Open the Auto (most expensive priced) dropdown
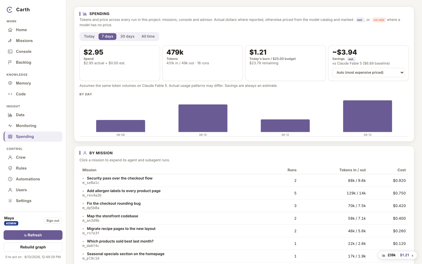422x264 pixels. pyautogui.click(x=368, y=72)
